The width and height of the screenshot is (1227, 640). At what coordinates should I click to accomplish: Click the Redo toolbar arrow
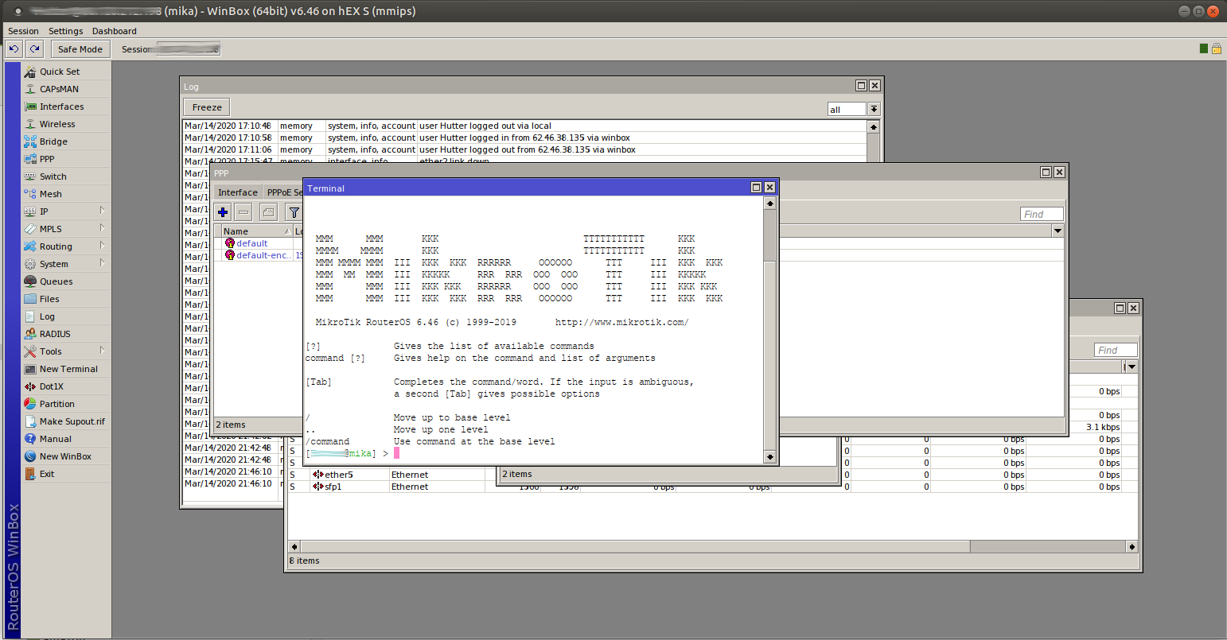(x=34, y=48)
